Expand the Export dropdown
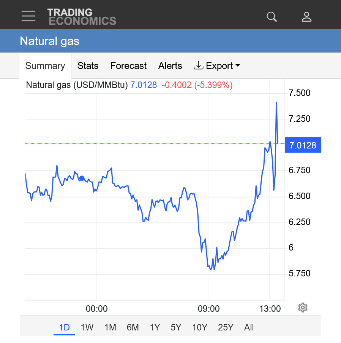Image resolution: width=341 pixels, height=343 pixels. 217,66
